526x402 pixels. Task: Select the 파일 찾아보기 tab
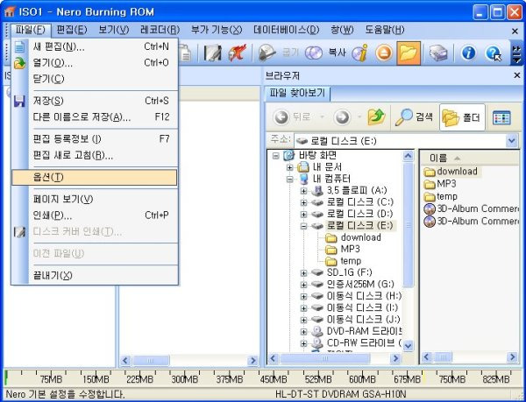point(297,93)
